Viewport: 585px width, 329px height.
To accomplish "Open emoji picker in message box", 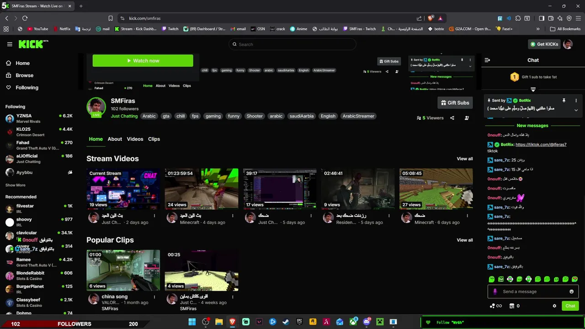I will pos(571,292).
